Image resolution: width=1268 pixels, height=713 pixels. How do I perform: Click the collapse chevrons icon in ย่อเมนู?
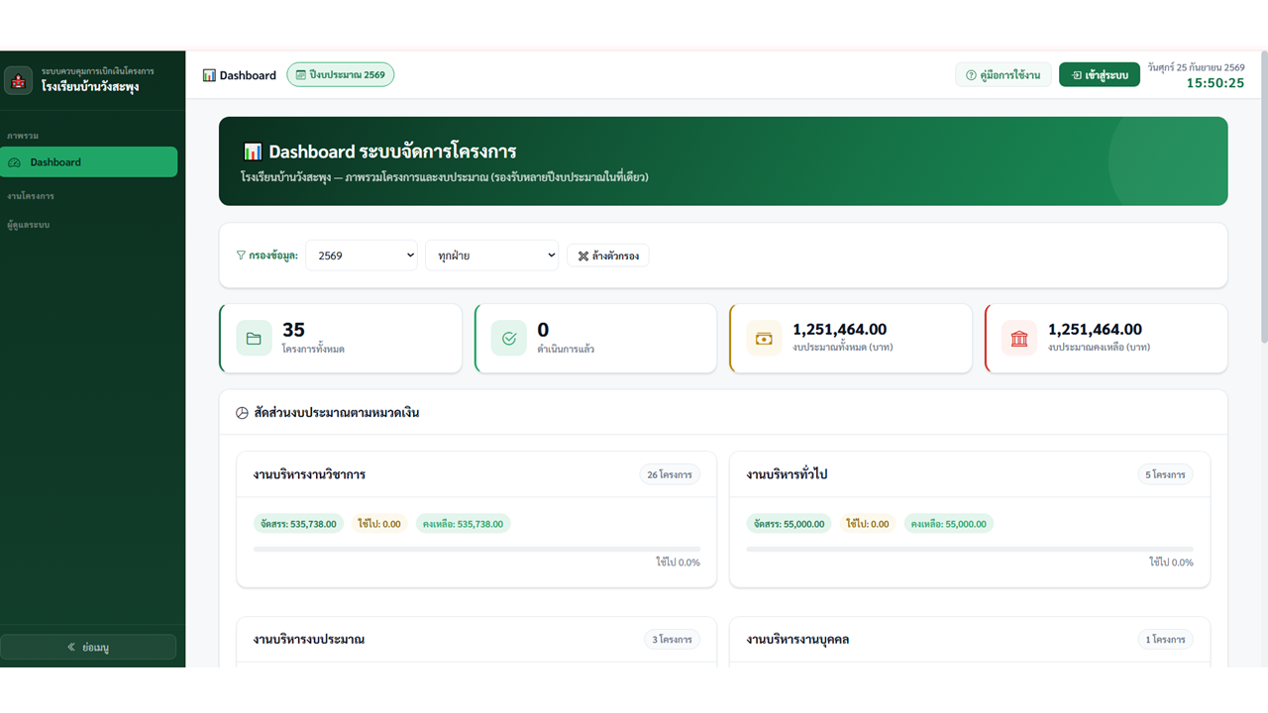[71, 648]
